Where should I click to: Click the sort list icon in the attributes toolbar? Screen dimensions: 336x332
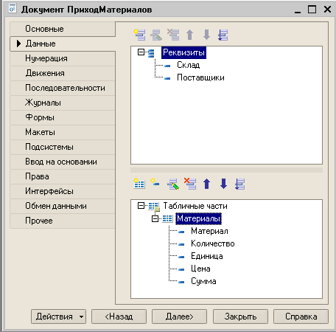[223, 35]
